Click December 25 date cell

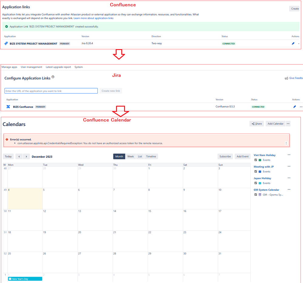click(25, 262)
